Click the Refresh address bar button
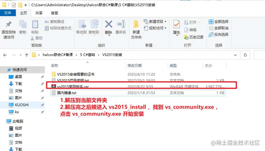This screenshot has height=151, width=265. (245, 55)
